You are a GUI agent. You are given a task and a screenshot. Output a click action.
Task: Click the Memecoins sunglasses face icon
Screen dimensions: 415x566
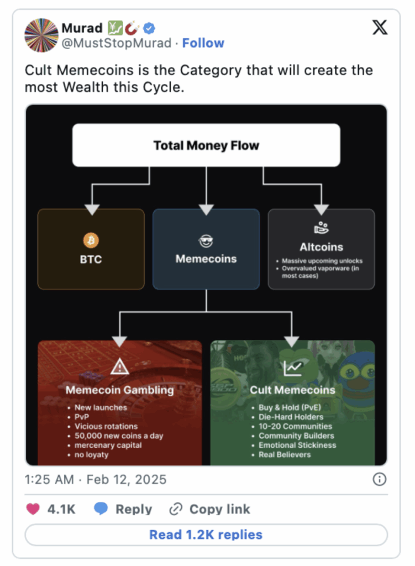coord(206,240)
